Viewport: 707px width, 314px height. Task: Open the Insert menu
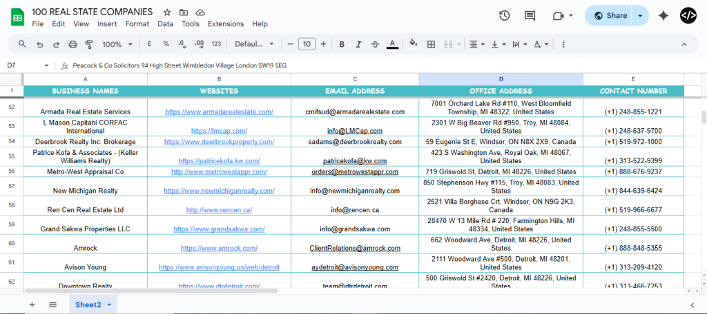click(x=107, y=24)
